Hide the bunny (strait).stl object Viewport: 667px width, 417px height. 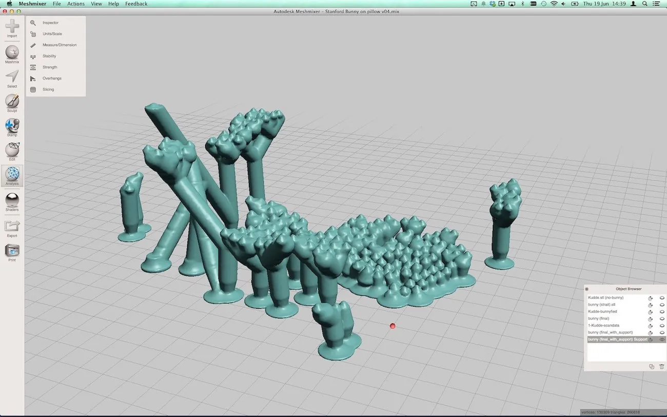(x=662, y=305)
